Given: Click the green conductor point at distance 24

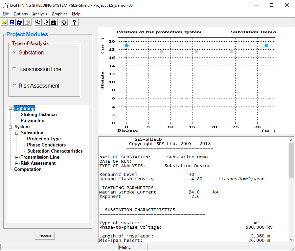Looking at the screenshot, I should coord(231,51).
